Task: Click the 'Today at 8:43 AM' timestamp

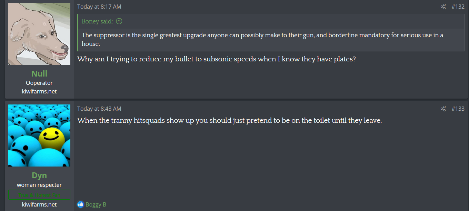Action: coord(99,109)
